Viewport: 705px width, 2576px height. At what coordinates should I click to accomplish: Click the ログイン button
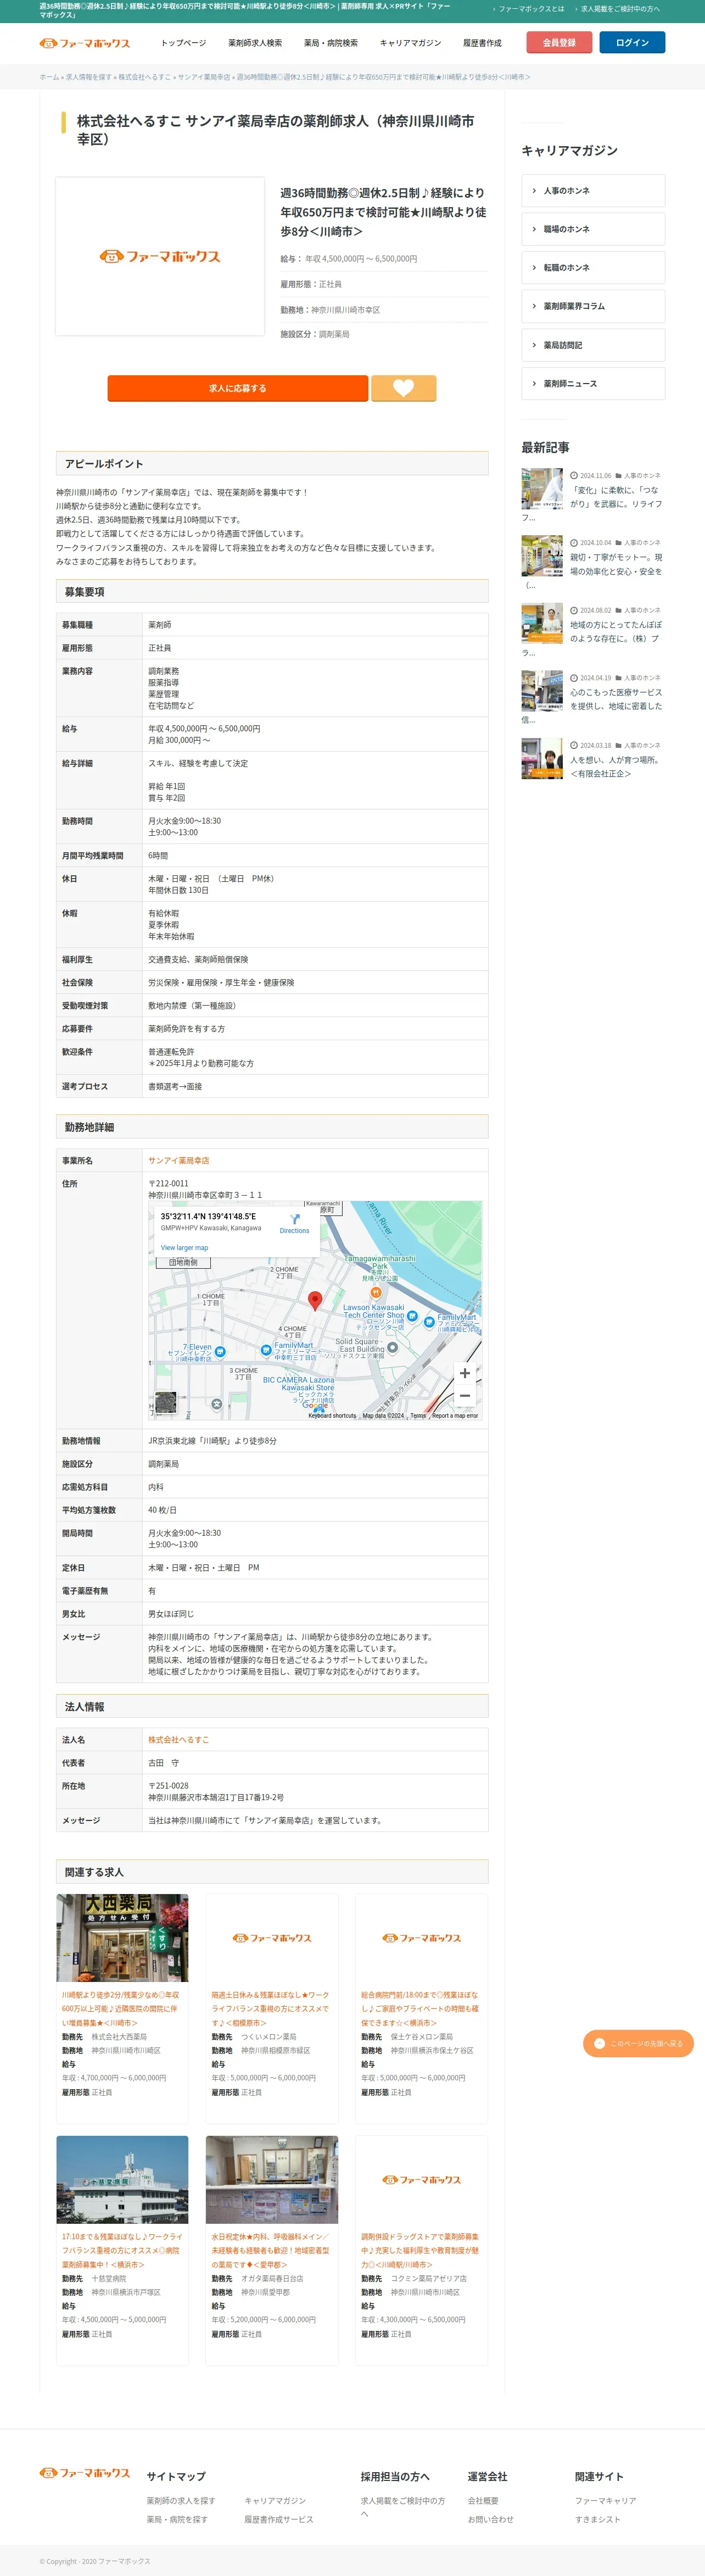(632, 43)
